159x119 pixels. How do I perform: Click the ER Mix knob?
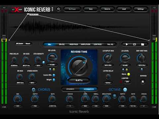tap(20, 77)
